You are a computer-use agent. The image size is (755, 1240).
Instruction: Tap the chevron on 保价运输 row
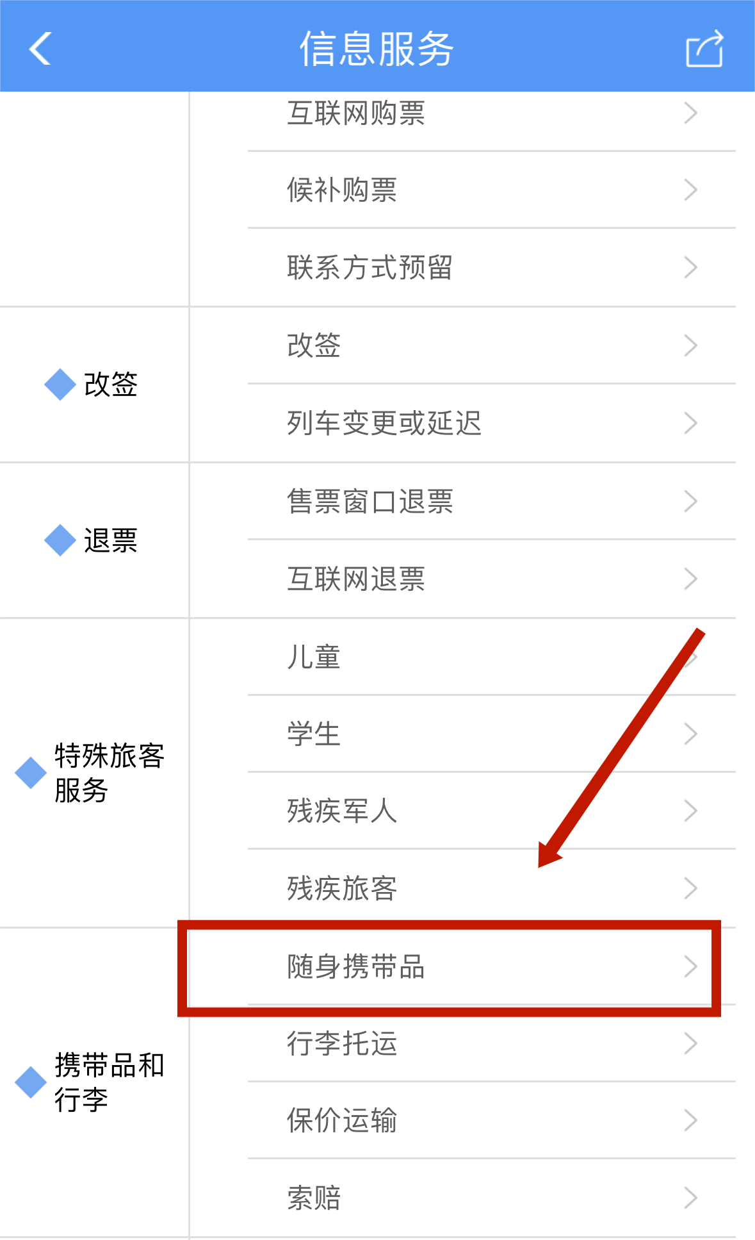tap(690, 1120)
